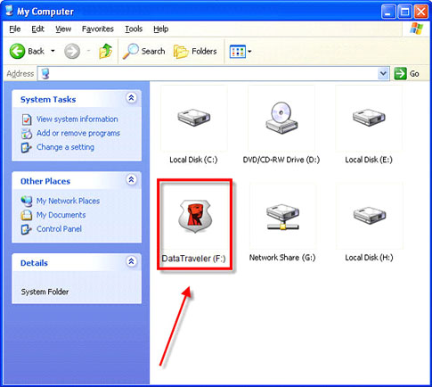Click the Address bar input field
The image size is (432, 387).
click(208, 73)
